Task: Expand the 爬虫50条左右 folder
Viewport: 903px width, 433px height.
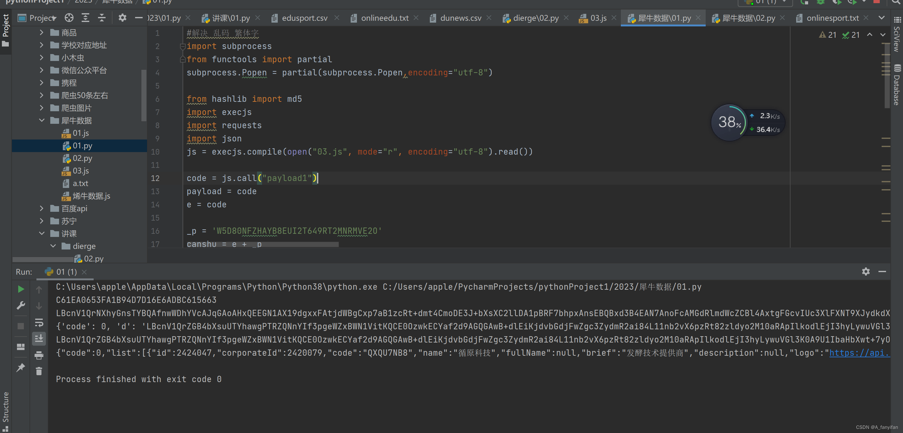Action: pos(42,95)
